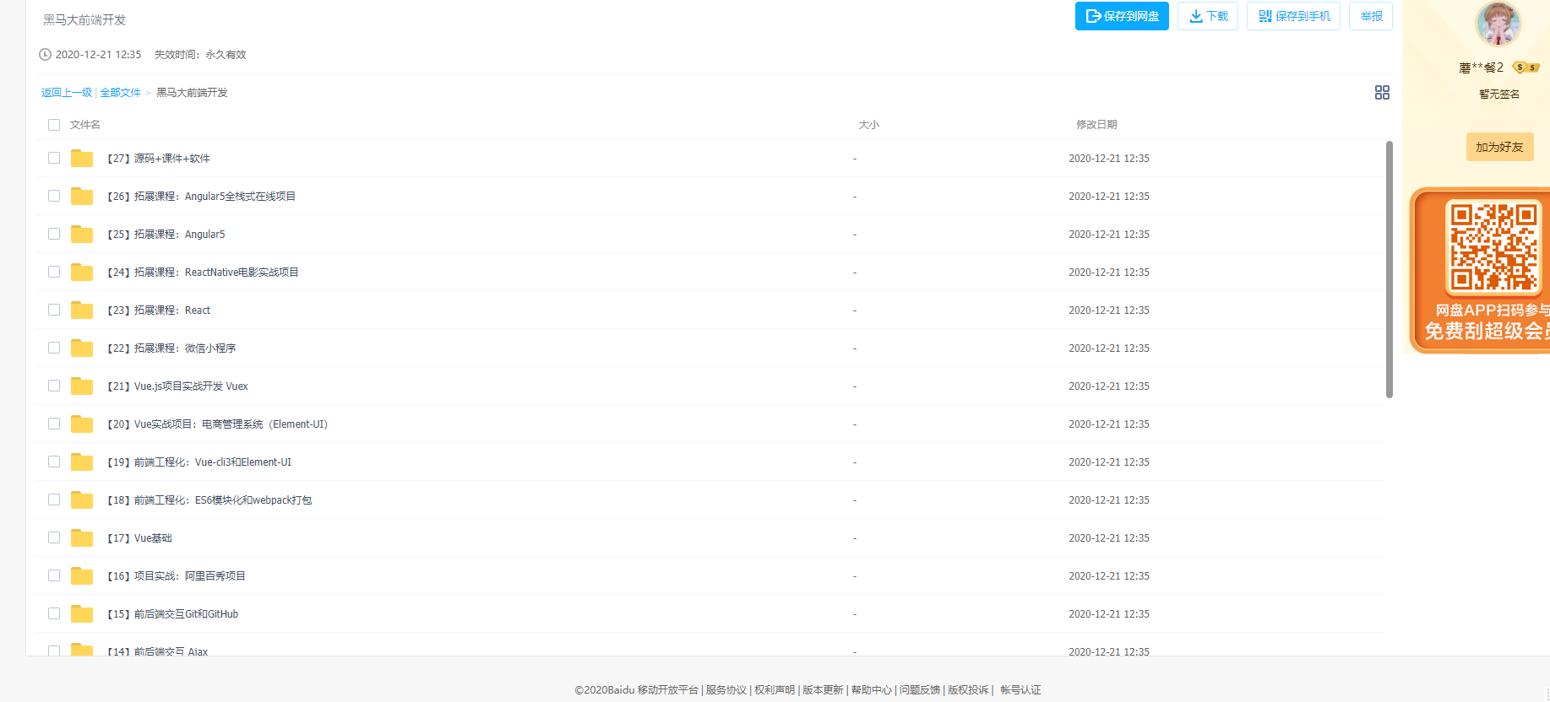Check the box for 【26】Angular5全栈式在线项目

tap(54, 196)
